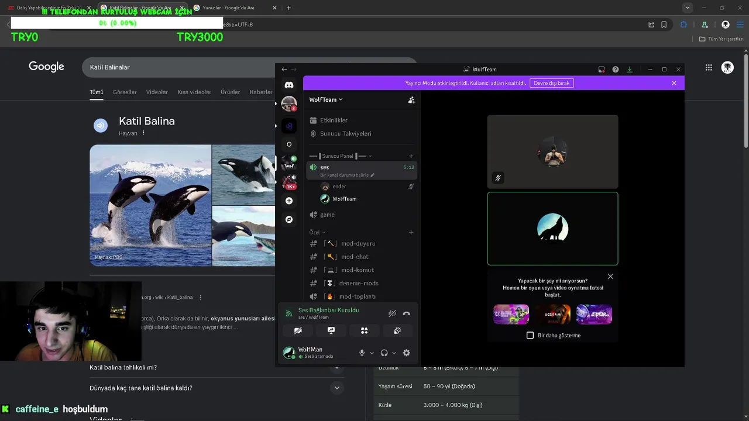Open the ses voice channel
The width and height of the screenshot is (749, 421).
pos(362,171)
